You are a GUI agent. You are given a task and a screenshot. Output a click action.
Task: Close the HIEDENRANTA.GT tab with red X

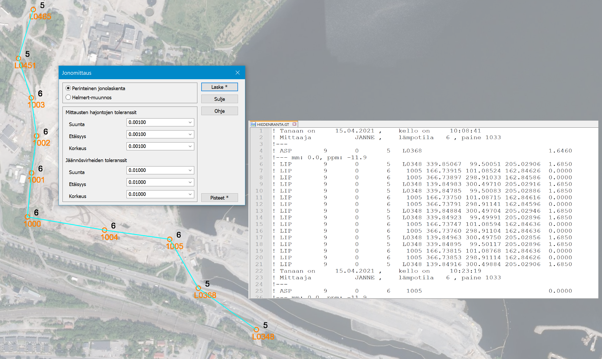click(294, 124)
